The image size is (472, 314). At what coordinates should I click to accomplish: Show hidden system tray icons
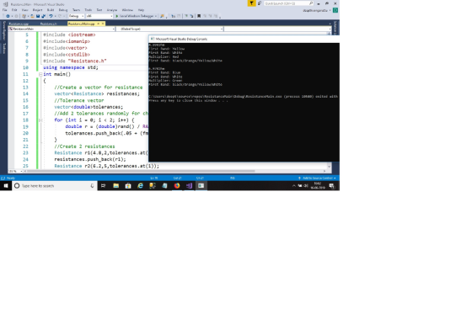294,186
